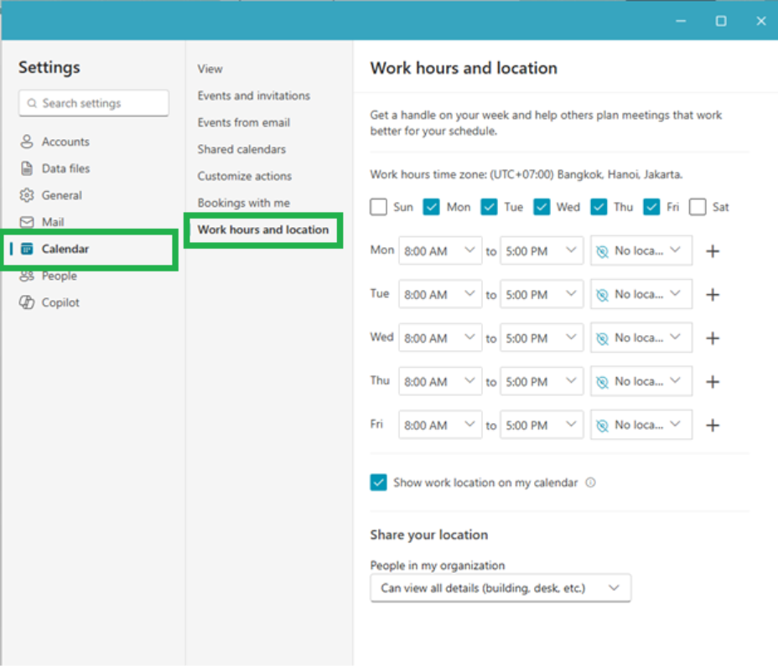The image size is (778, 666).
Task: Toggle Show work location on my calendar
Action: point(379,483)
